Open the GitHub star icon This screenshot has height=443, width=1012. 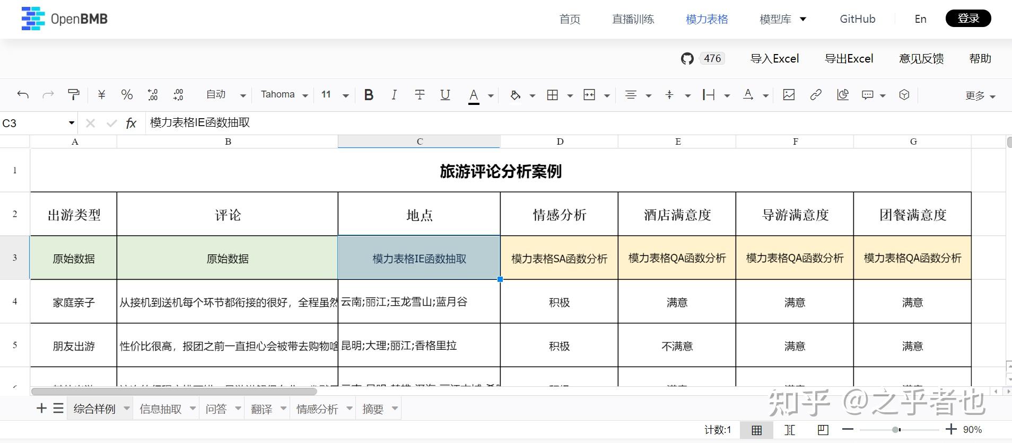(x=687, y=59)
